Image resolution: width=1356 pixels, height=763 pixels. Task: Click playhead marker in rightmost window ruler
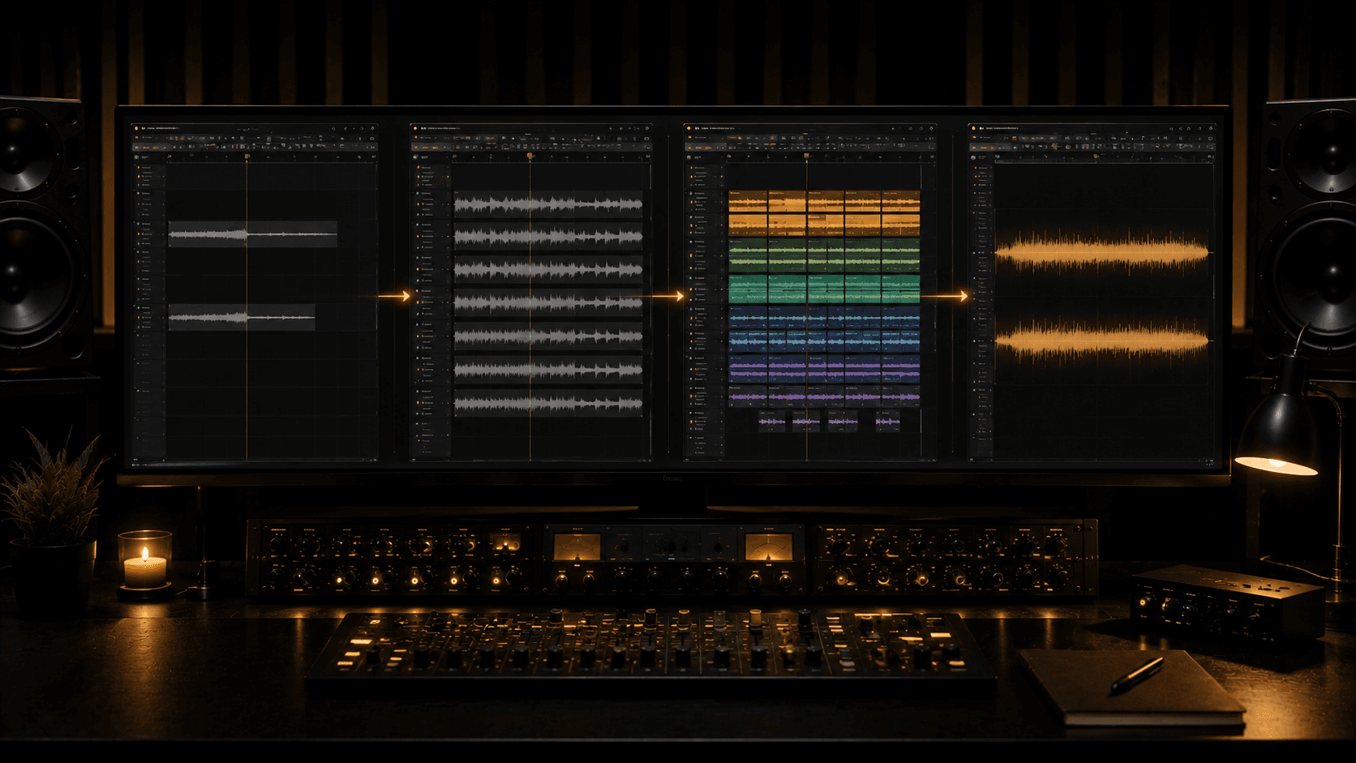(1096, 156)
